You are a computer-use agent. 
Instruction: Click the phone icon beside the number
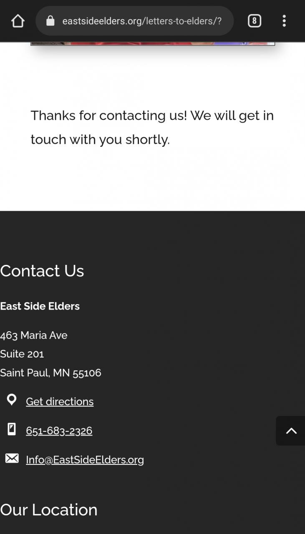12,429
